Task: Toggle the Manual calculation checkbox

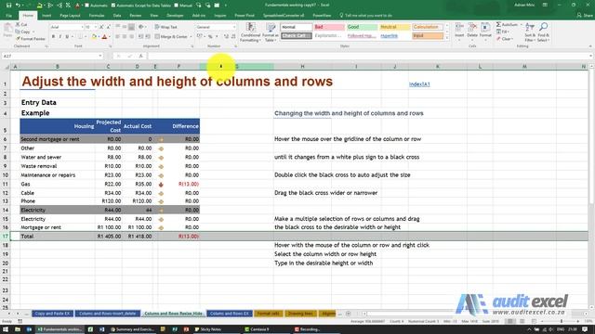Action: pyautogui.click(x=176, y=6)
